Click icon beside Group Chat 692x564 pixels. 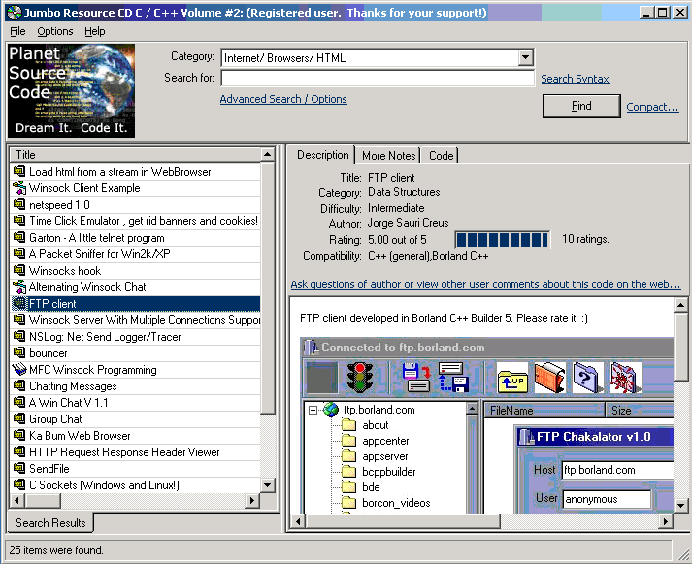(x=19, y=418)
